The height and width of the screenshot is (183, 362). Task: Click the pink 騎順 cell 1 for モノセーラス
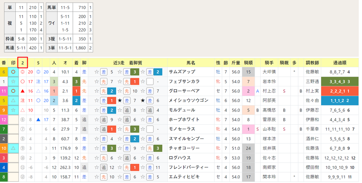click(x=248, y=129)
